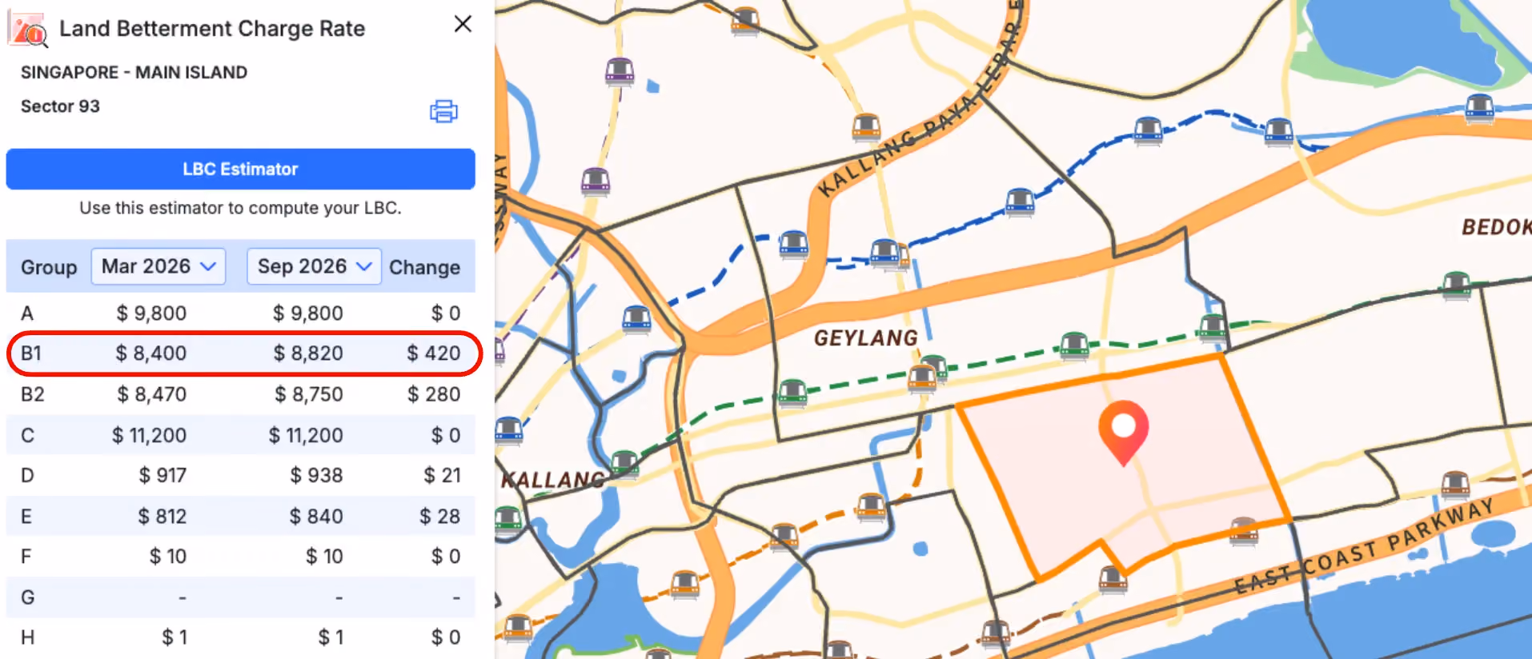Click the Group column header
The image size is (1532, 659).
49,267
